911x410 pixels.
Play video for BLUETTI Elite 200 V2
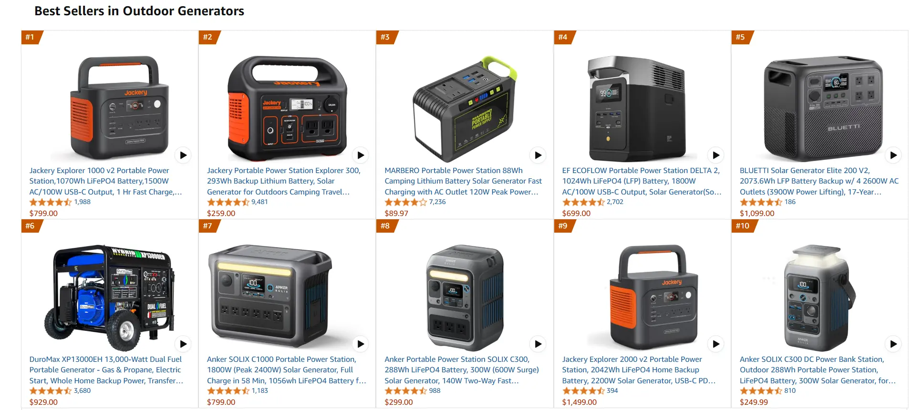pos(893,155)
